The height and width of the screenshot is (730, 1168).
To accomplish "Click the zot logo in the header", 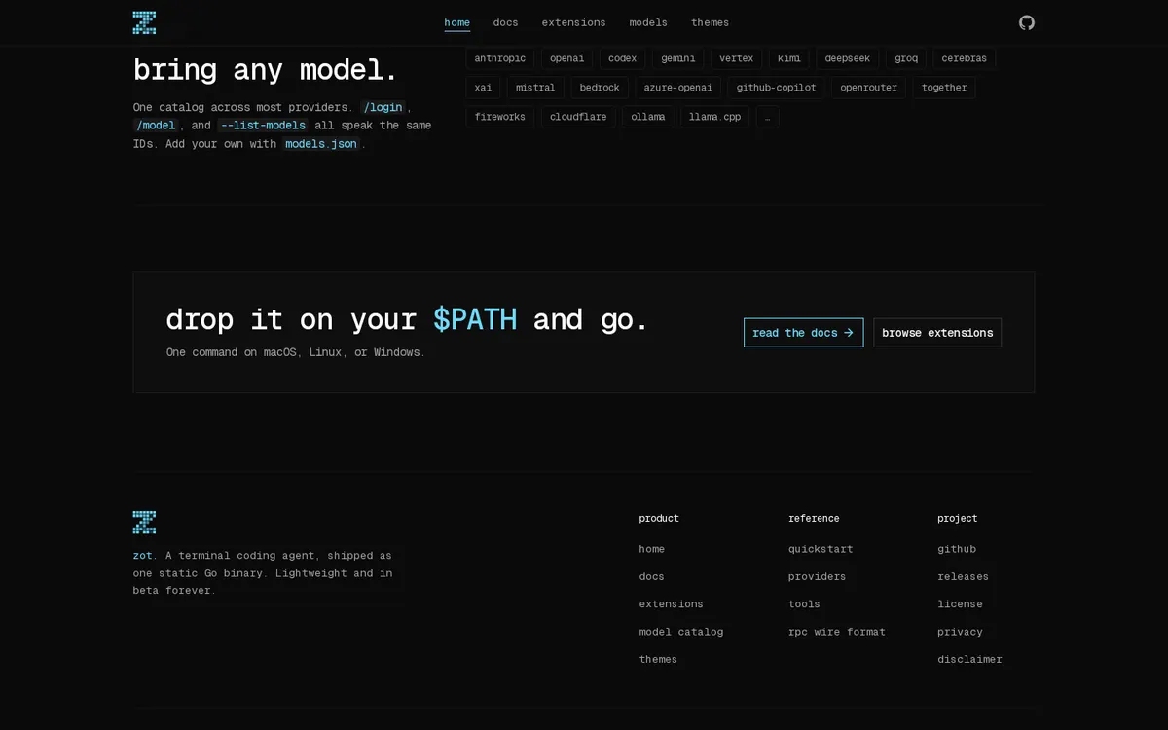I will tap(144, 22).
